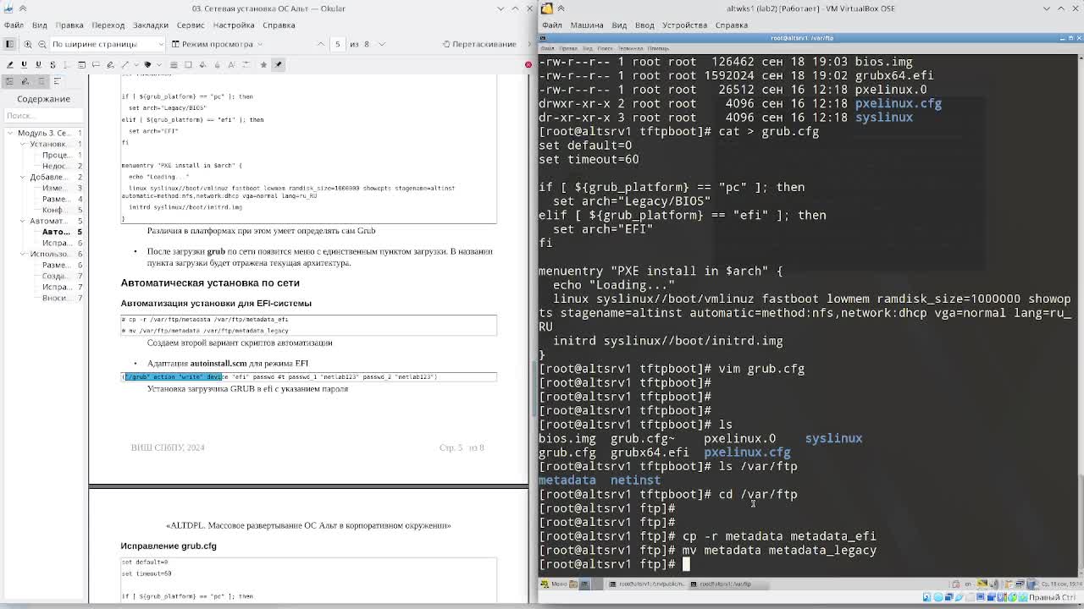
Task: Click the guest 'Меню' start button
Action: (554, 584)
